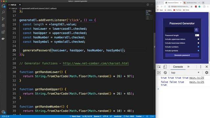Viewport: 210px width, 118px height.
Task: Go back in Chrome
Action: 158,7
